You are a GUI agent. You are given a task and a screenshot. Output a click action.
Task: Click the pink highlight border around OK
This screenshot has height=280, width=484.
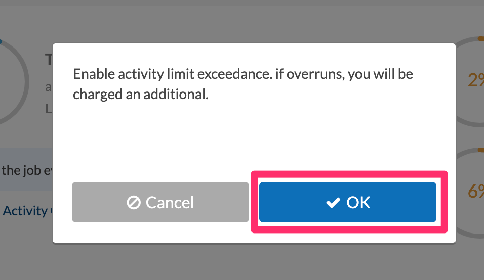click(349, 174)
